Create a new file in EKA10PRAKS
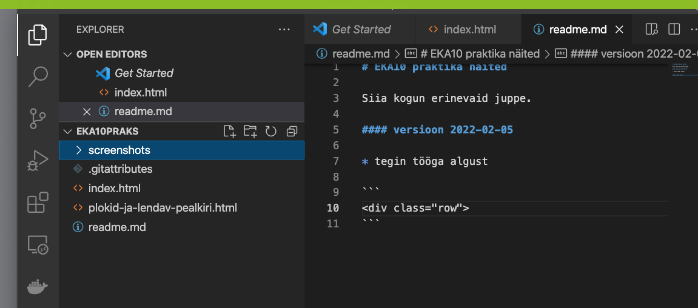This screenshot has width=698, height=308. point(230,132)
